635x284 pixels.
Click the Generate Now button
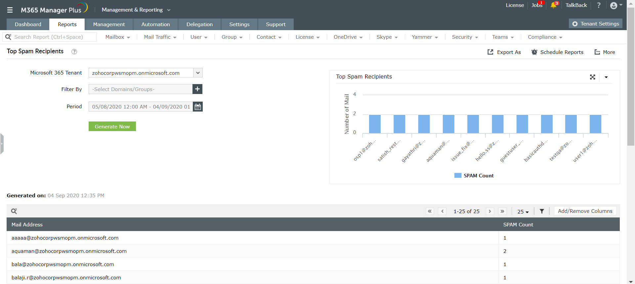click(x=112, y=126)
